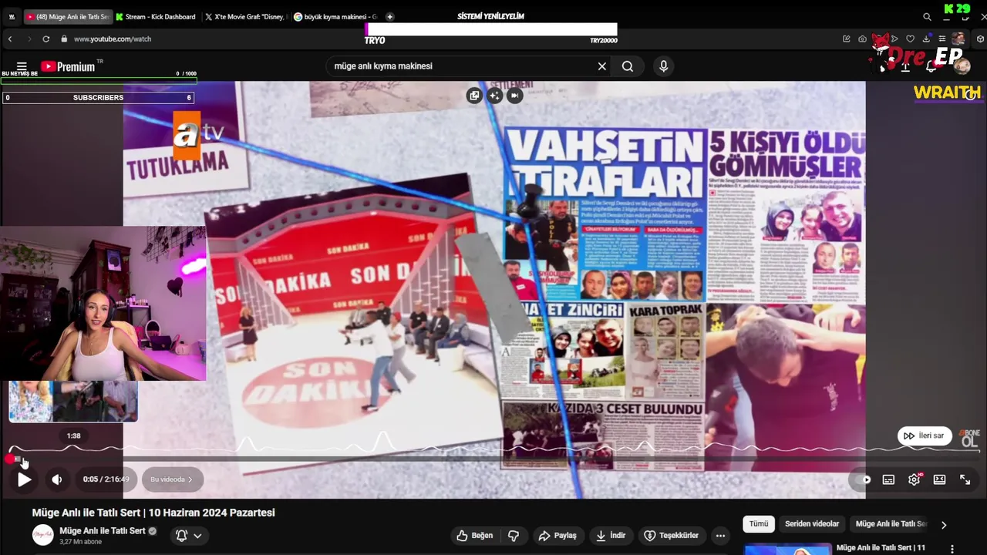Viewport: 987px width, 555px height.
Task: Click the video title 'Müge Anlı ile Tatlı Sert | 10 Haziran 2024 Pazartesi'
Action: pos(153,513)
